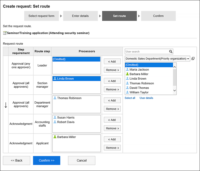This screenshot has height=171, width=200.
Task: Click the user icon beside Linda Brown in Section manager
Action: click(x=55, y=78)
